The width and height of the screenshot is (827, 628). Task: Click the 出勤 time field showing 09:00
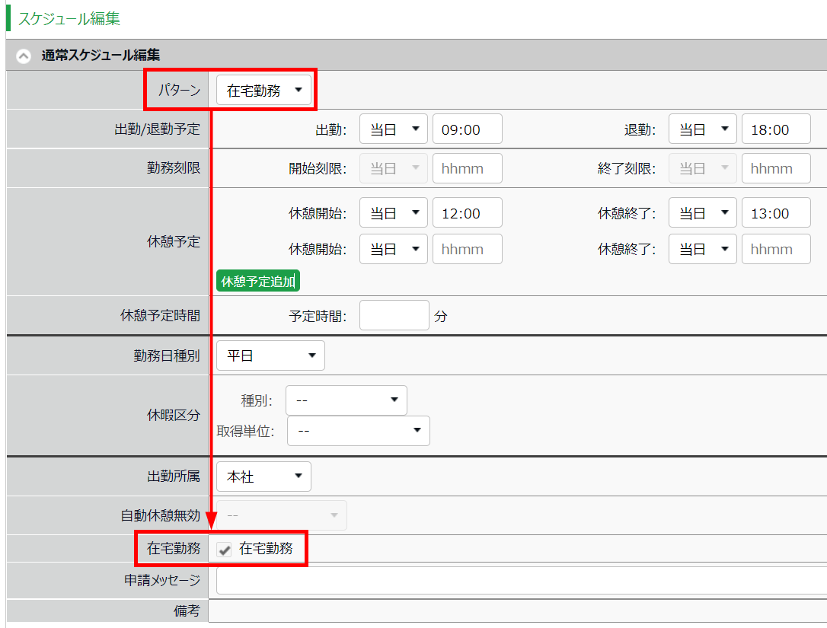(467, 129)
